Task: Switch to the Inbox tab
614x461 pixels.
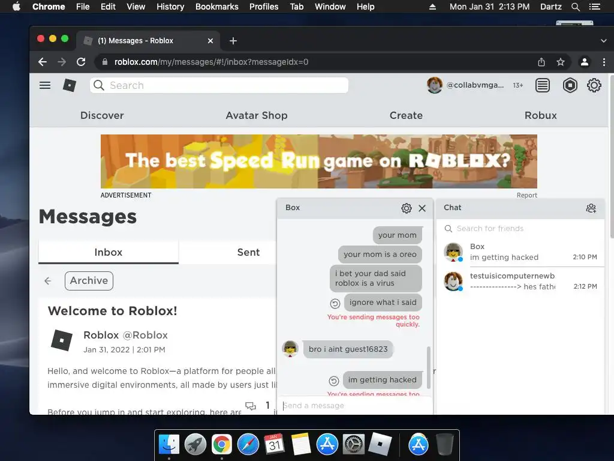Action: tap(109, 253)
